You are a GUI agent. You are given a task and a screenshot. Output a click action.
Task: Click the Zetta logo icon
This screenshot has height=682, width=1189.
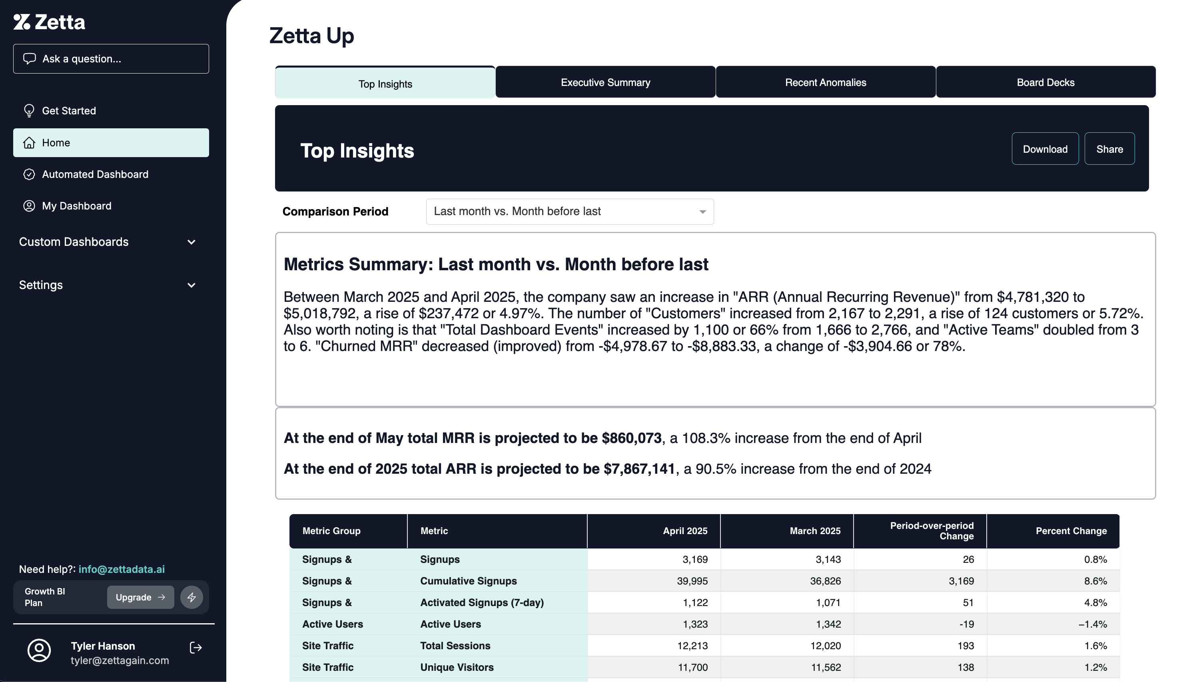[22, 22]
